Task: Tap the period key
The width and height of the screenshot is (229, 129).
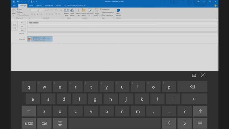Action: tap(169, 111)
